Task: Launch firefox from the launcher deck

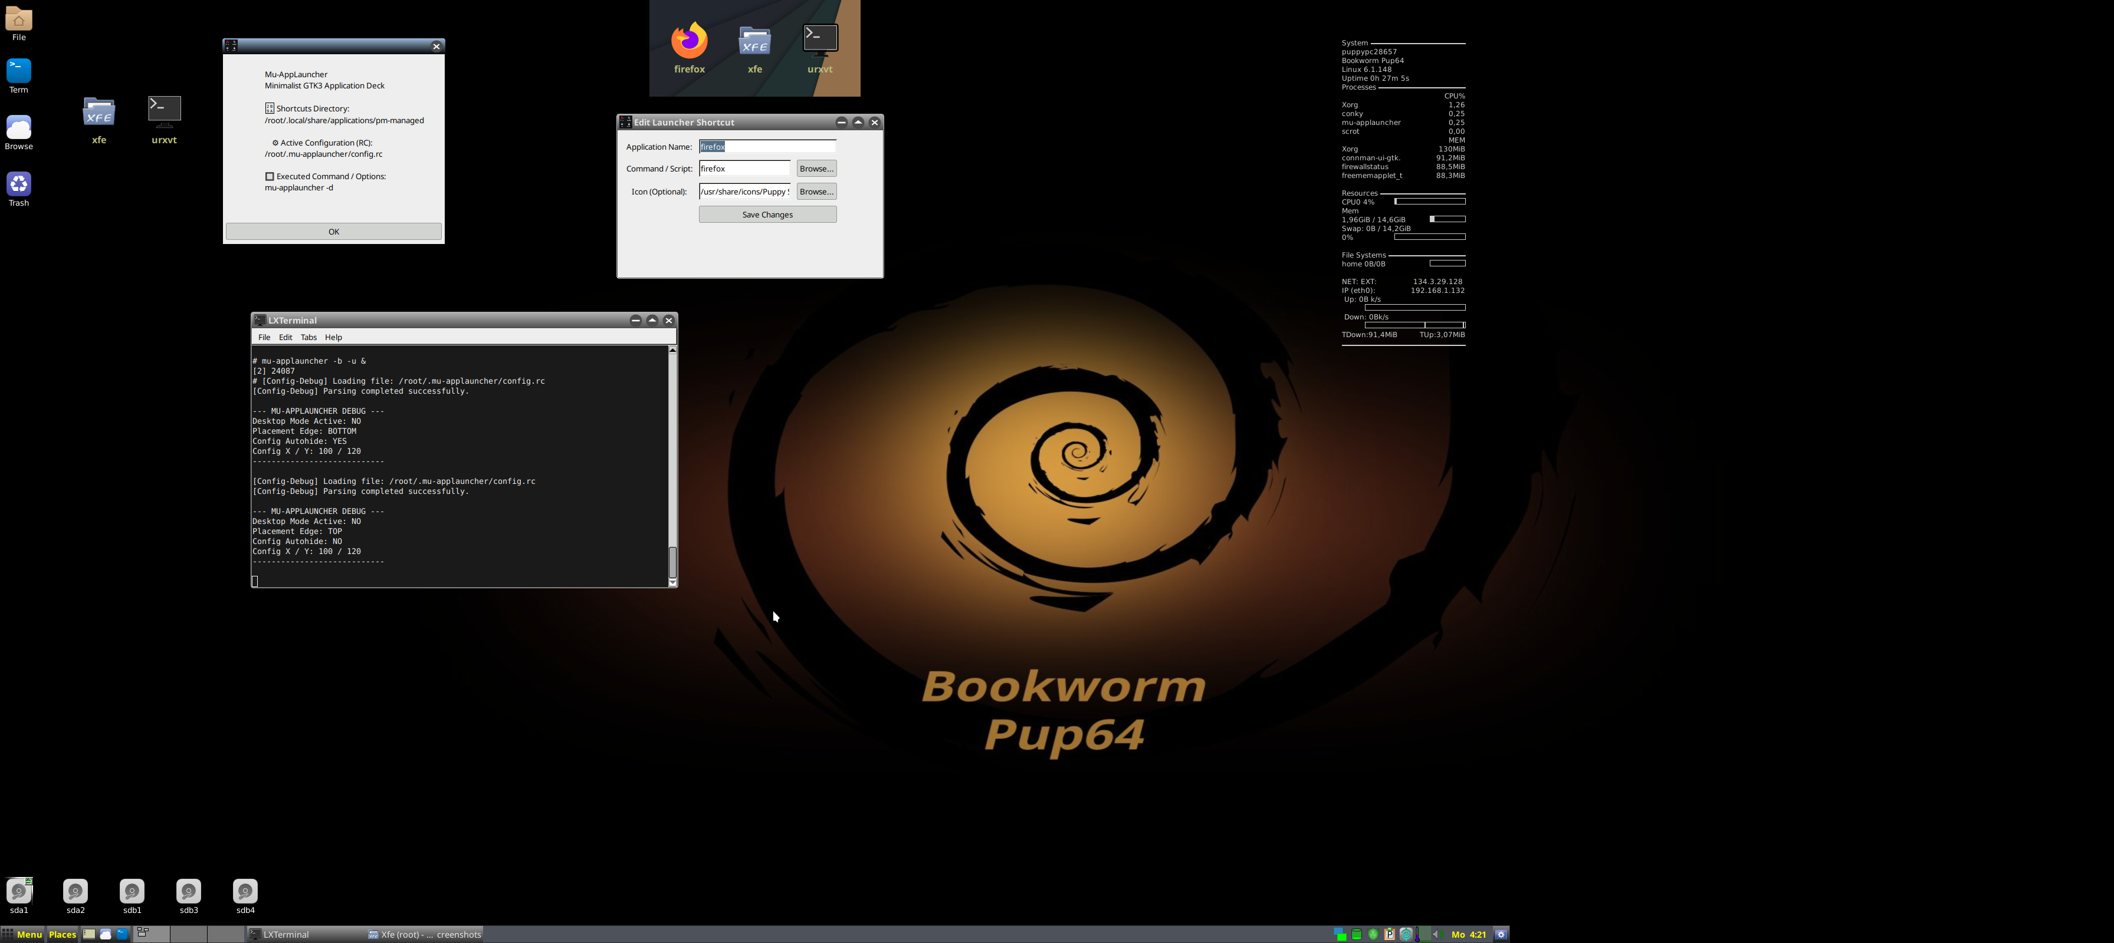Action: tap(690, 41)
